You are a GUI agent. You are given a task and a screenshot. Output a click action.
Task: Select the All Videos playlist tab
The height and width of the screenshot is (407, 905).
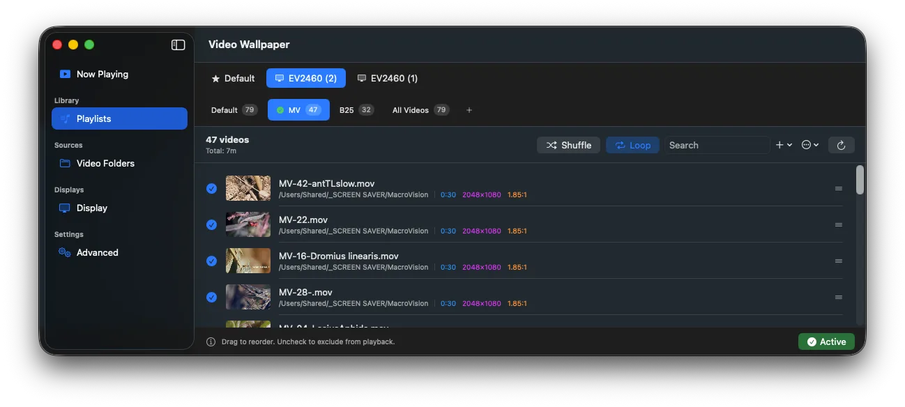click(420, 110)
